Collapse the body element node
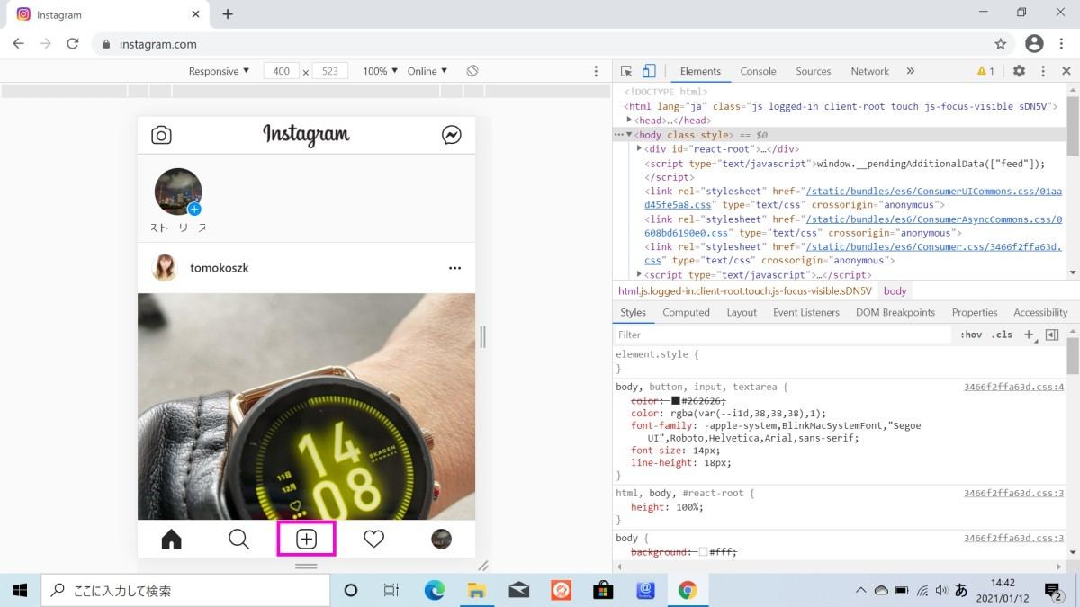The image size is (1080, 607). click(x=629, y=134)
